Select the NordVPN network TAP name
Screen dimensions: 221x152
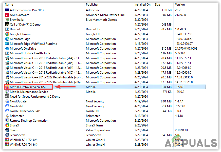25,111
